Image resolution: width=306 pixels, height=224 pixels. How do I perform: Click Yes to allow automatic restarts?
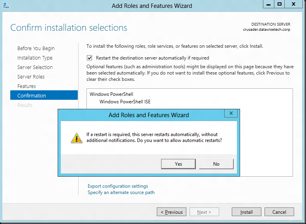(x=178, y=164)
